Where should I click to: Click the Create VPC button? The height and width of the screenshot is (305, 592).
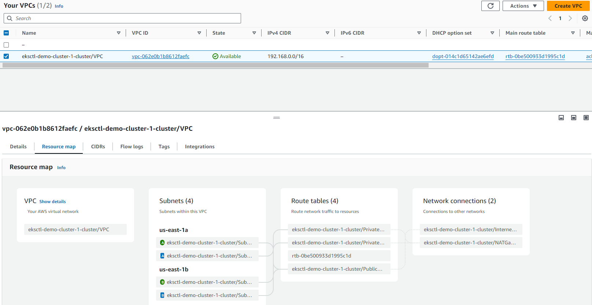point(568,6)
